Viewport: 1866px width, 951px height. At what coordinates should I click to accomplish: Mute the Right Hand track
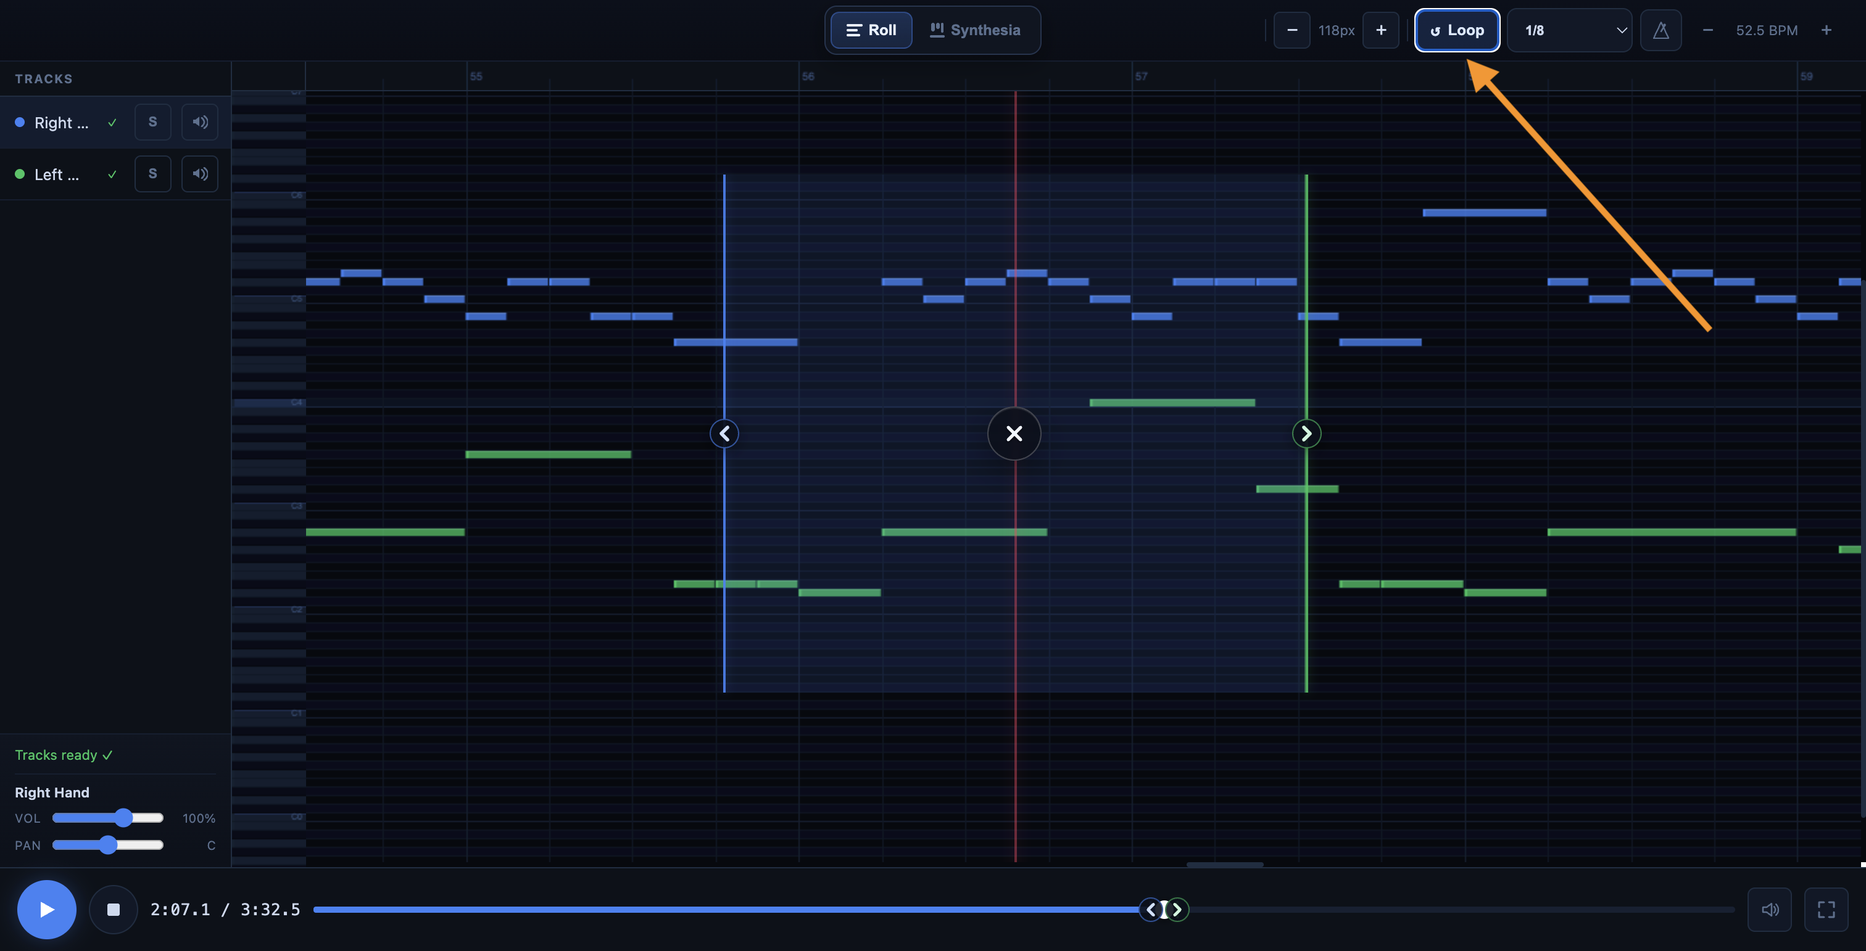[200, 122]
